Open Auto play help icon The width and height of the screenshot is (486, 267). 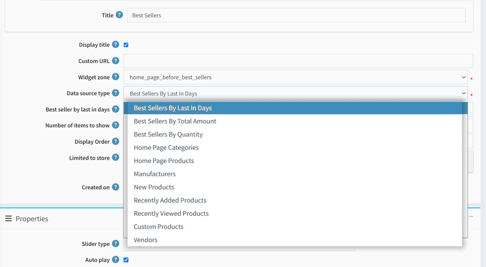115,259
